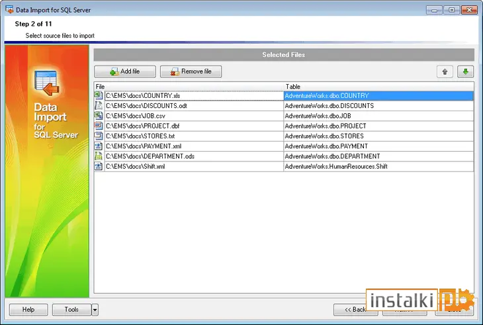The width and height of the screenshot is (483, 325).
Task: Click the Tools button
Action: coord(71,310)
